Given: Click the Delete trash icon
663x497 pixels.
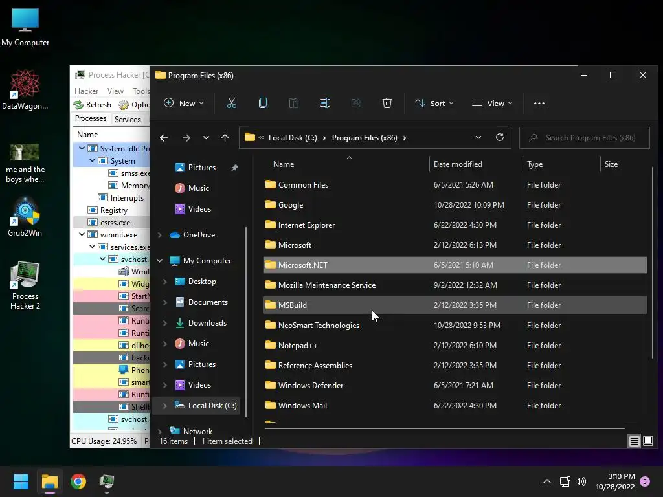Looking at the screenshot, I should (387, 103).
